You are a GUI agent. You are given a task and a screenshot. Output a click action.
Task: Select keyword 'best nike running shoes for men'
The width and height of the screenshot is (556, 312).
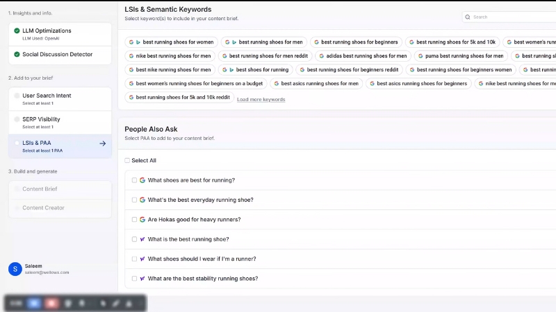(x=170, y=70)
